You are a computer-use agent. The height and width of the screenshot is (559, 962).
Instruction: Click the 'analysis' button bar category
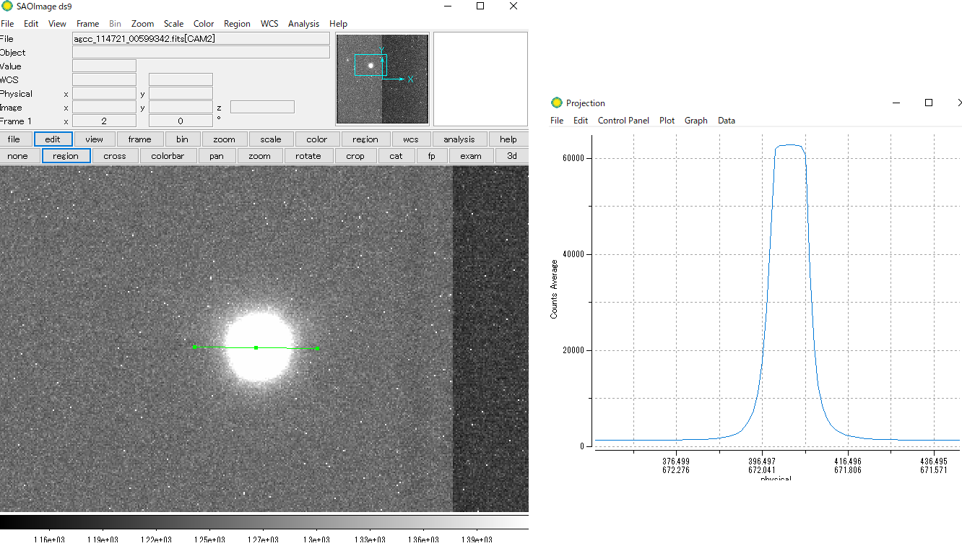(459, 139)
